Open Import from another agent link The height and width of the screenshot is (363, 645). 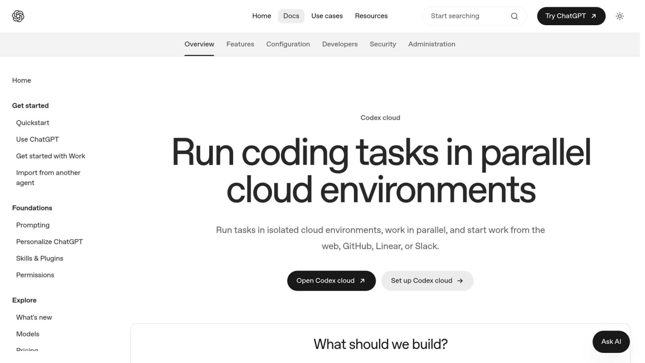coord(48,178)
